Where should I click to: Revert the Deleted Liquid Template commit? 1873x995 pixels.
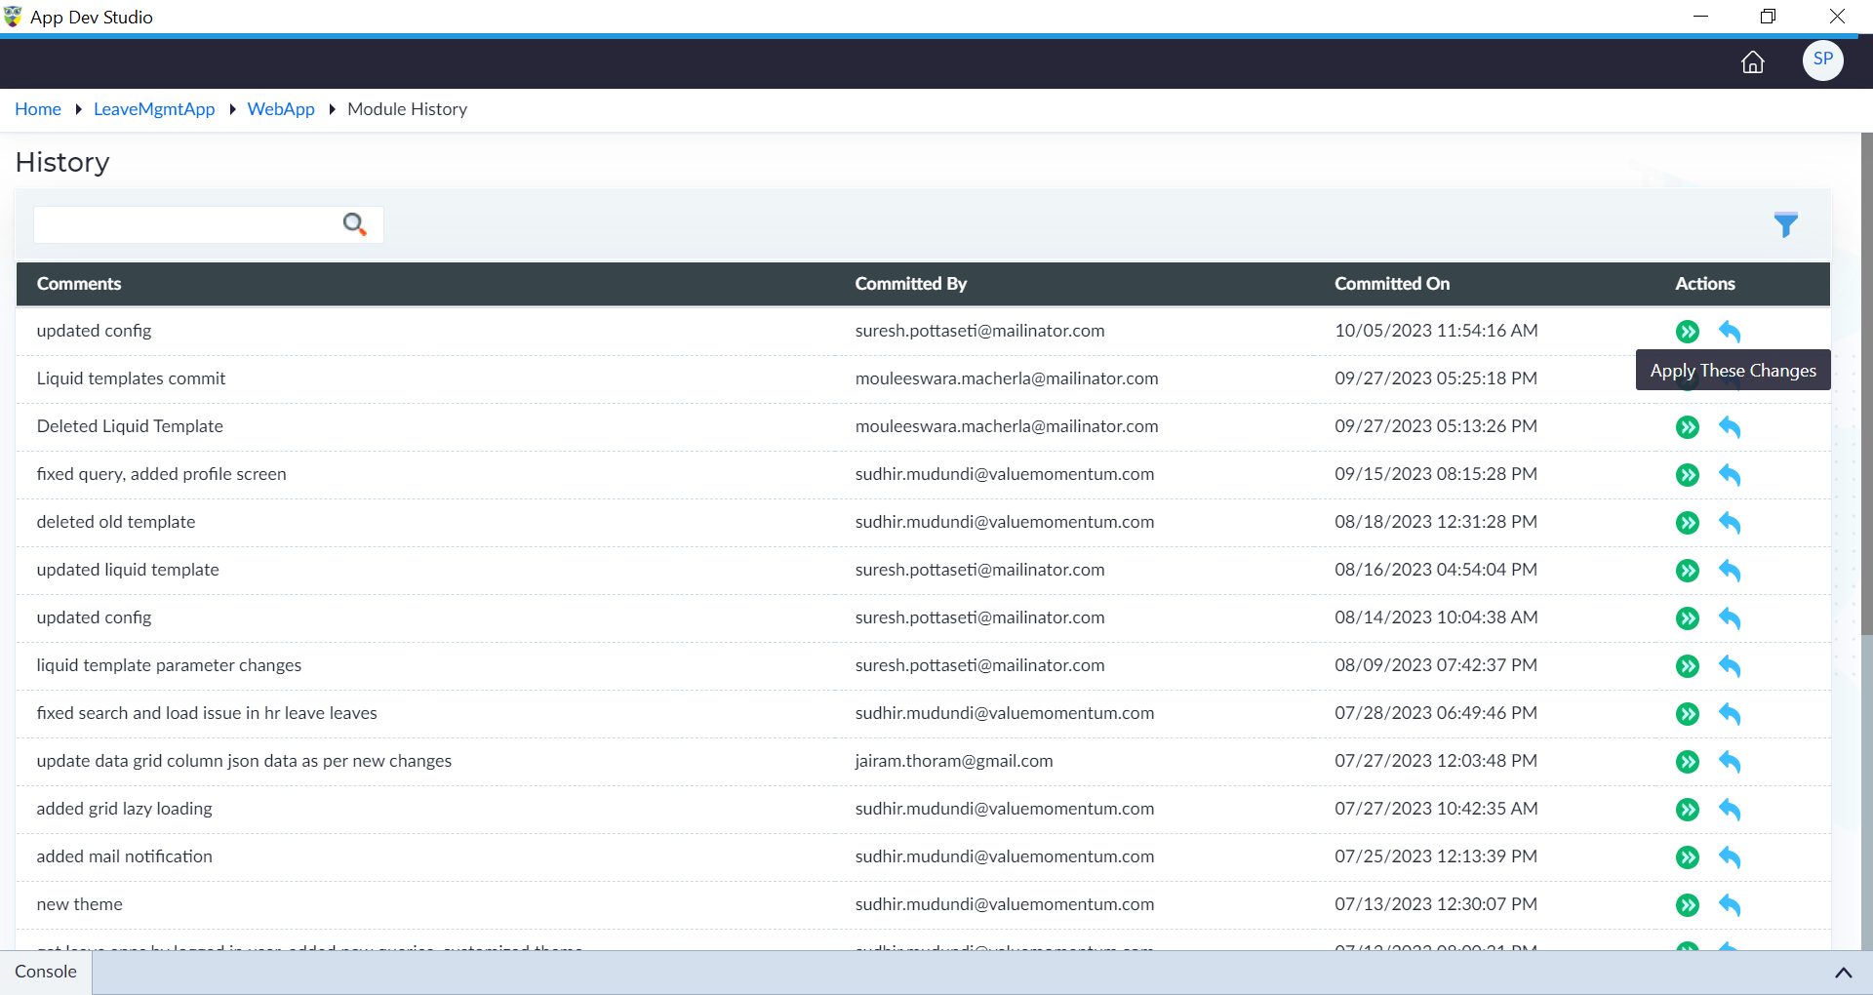pyautogui.click(x=1730, y=427)
